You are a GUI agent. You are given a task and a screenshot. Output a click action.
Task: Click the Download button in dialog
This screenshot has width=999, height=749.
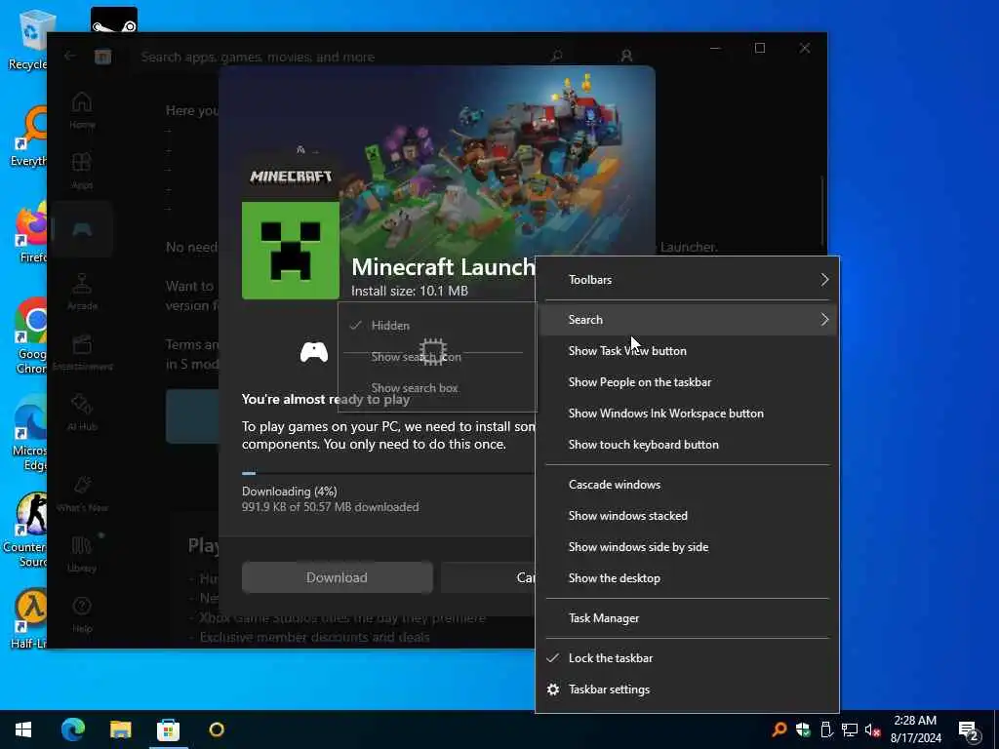tap(337, 577)
